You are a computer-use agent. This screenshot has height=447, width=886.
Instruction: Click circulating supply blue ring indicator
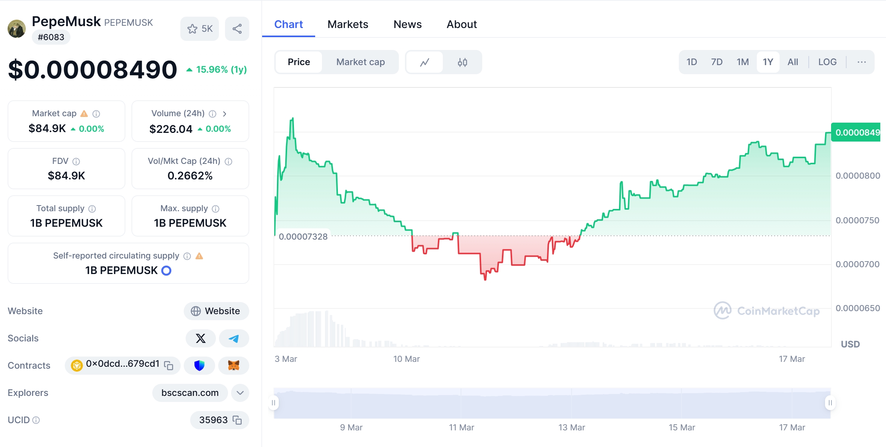tap(166, 271)
